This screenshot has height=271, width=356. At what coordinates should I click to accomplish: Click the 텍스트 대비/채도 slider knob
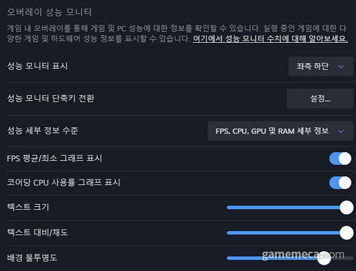coord(347,233)
